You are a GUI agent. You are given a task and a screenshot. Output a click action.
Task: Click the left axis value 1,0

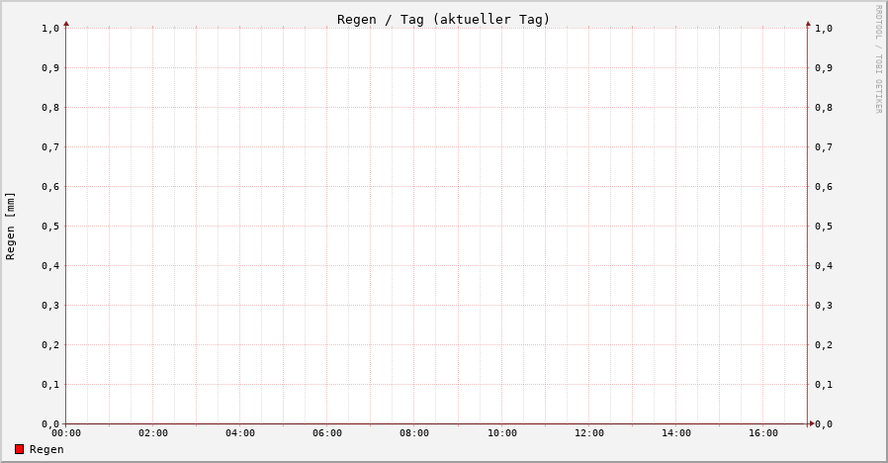50,29
